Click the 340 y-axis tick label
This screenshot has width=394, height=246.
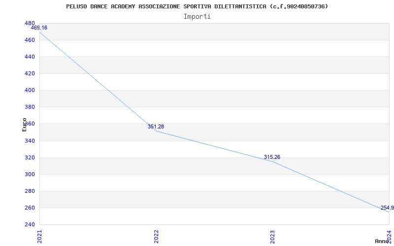30,141
